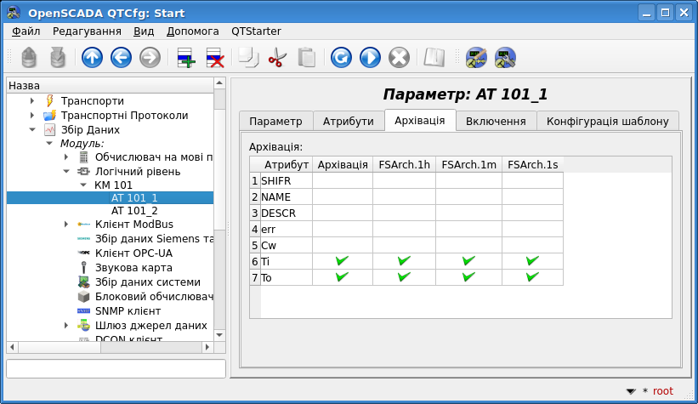Viewport: 698px width, 404px height.
Task: Click the add item icon with green plus
Action: pyautogui.click(x=185, y=58)
